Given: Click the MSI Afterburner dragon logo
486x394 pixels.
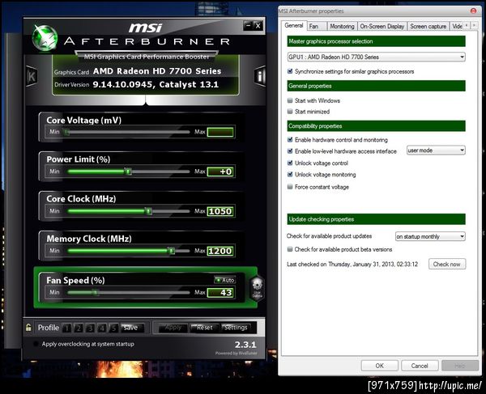Looking at the screenshot, I should [45, 38].
